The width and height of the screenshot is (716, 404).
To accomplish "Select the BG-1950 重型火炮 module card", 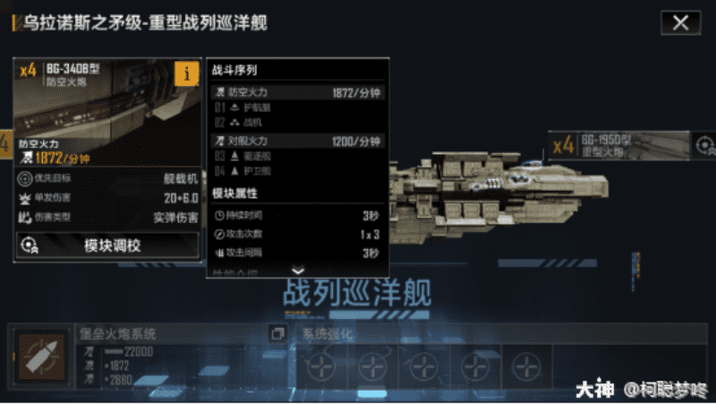I will tap(619, 146).
